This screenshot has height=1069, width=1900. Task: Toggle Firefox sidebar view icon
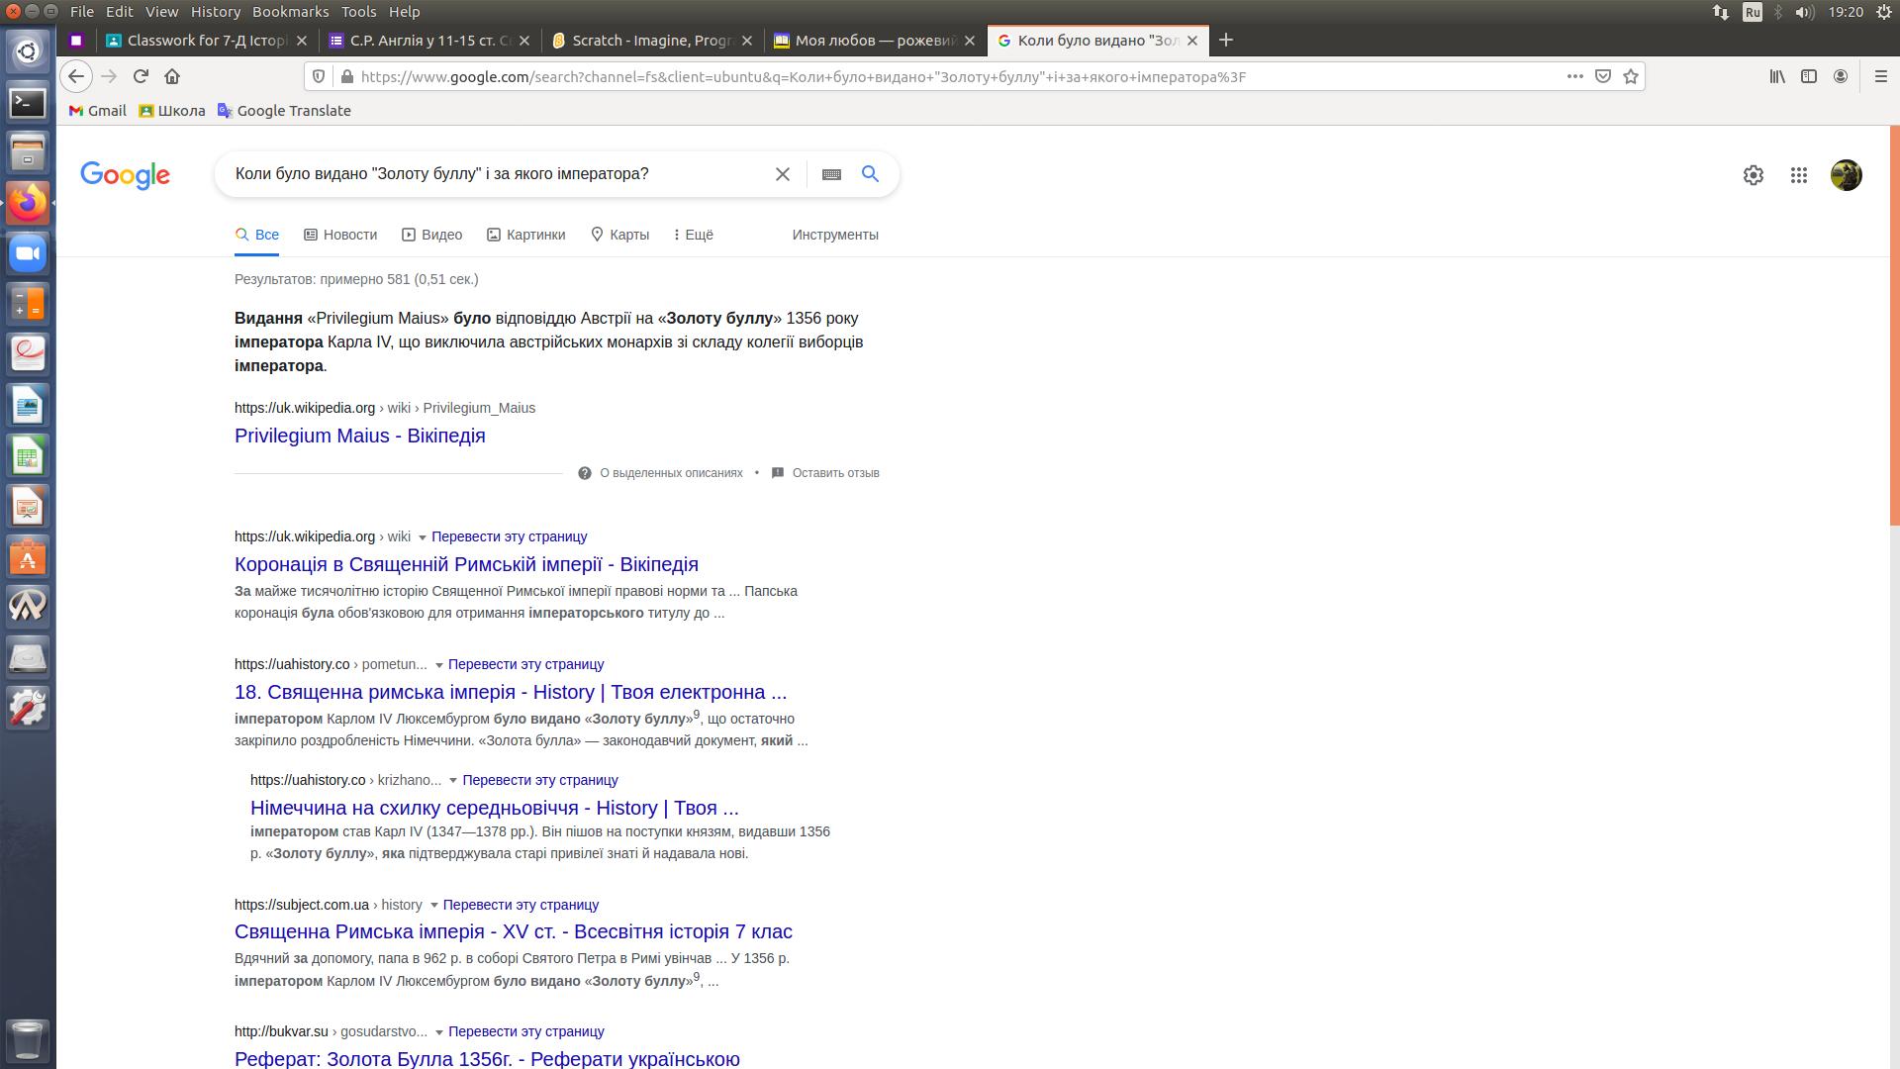point(1809,76)
